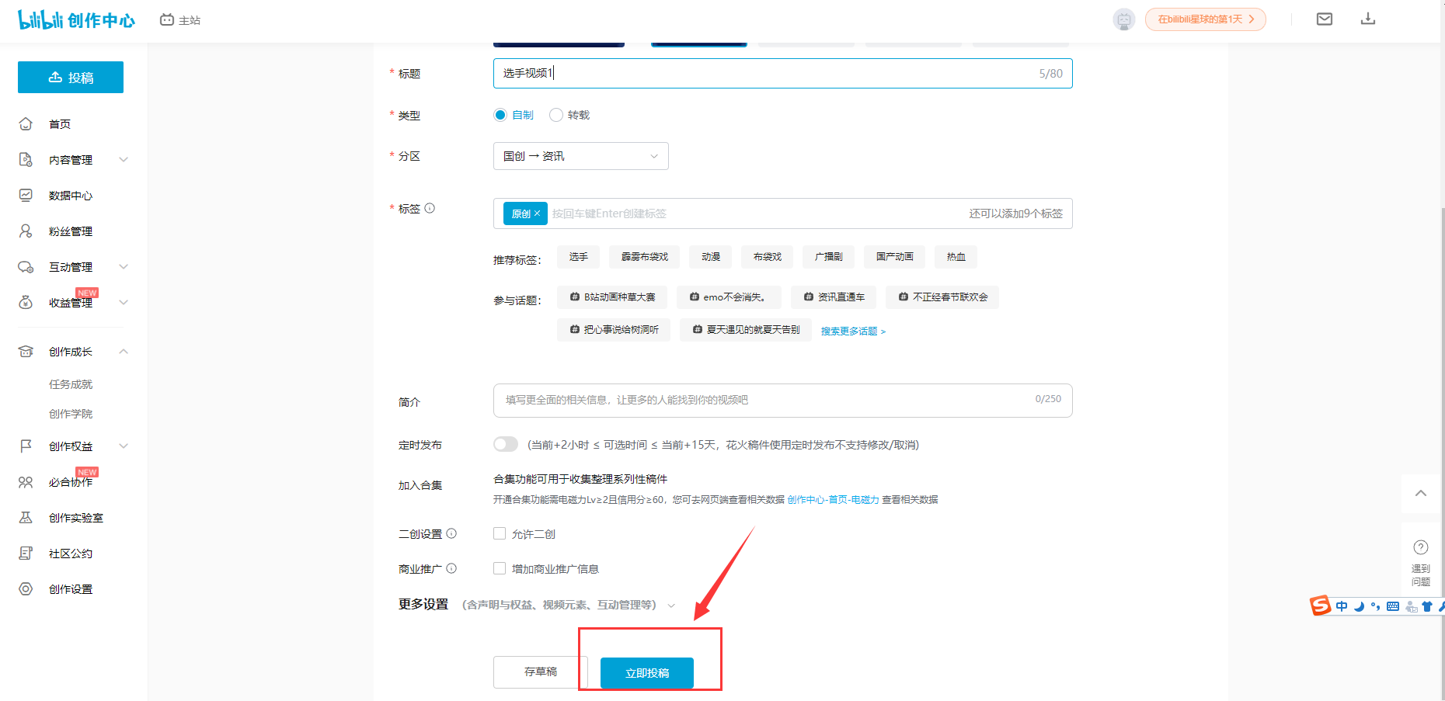Screen dimensions: 1445x701
Task: Check the 允许二创 checkbox
Action: click(x=500, y=533)
